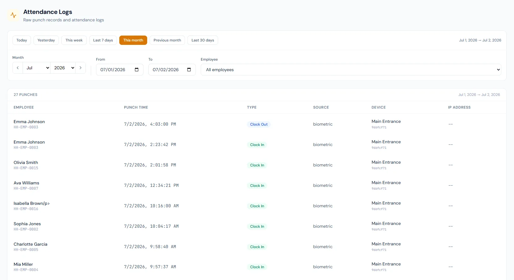Select the This month filter

pos(133,40)
